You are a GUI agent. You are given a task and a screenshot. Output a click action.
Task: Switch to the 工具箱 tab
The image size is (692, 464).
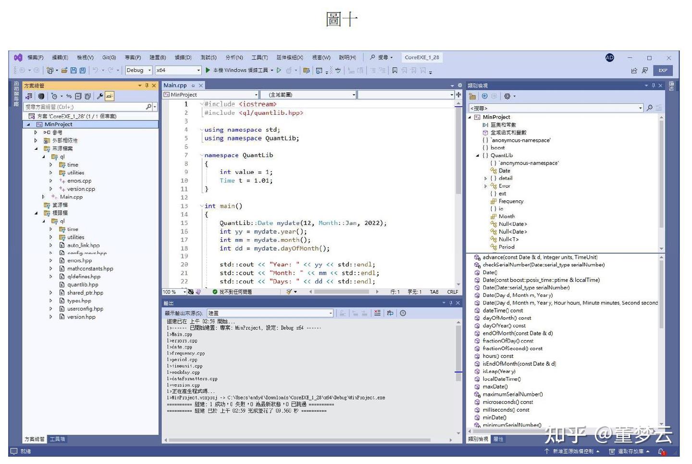(57, 439)
